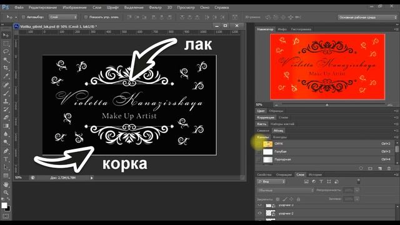This screenshot has width=400, height=225.
Task: Click the Navigator zoom slider handle
Action: pyautogui.click(x=327, y=105)
